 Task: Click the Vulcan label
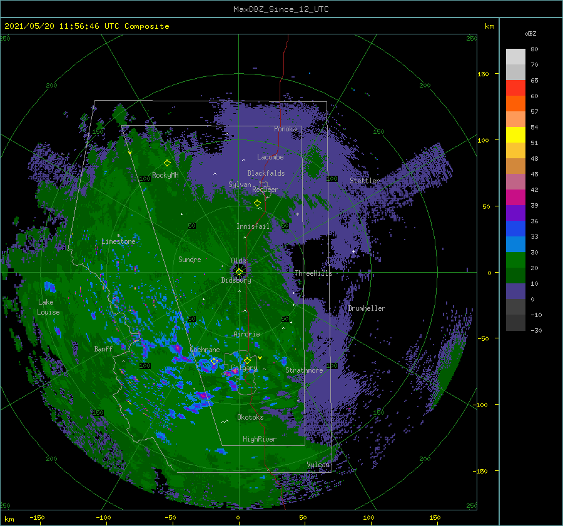click(x=318, y=465)
